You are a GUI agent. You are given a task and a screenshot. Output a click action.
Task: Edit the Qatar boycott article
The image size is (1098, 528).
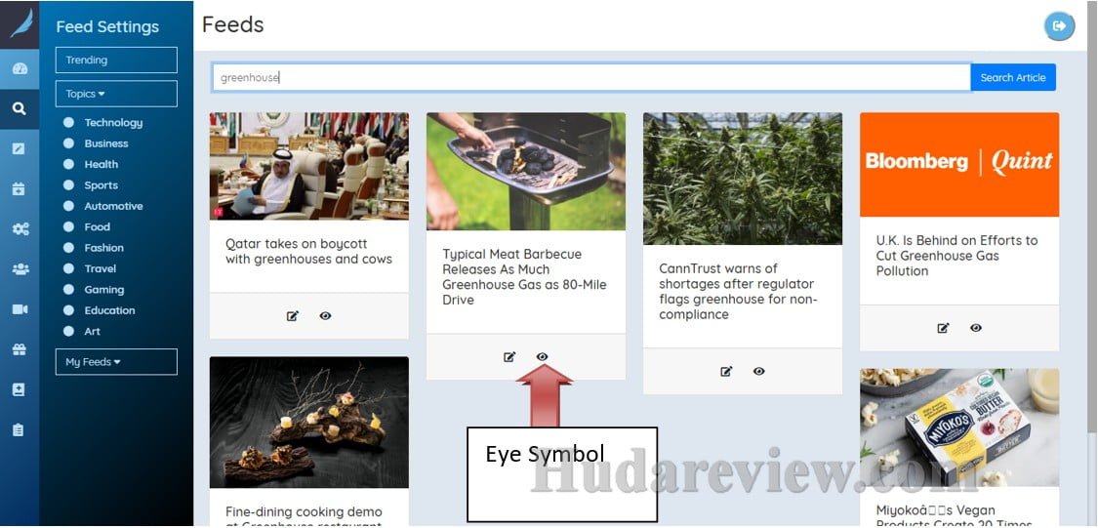[x=293, y=316]
